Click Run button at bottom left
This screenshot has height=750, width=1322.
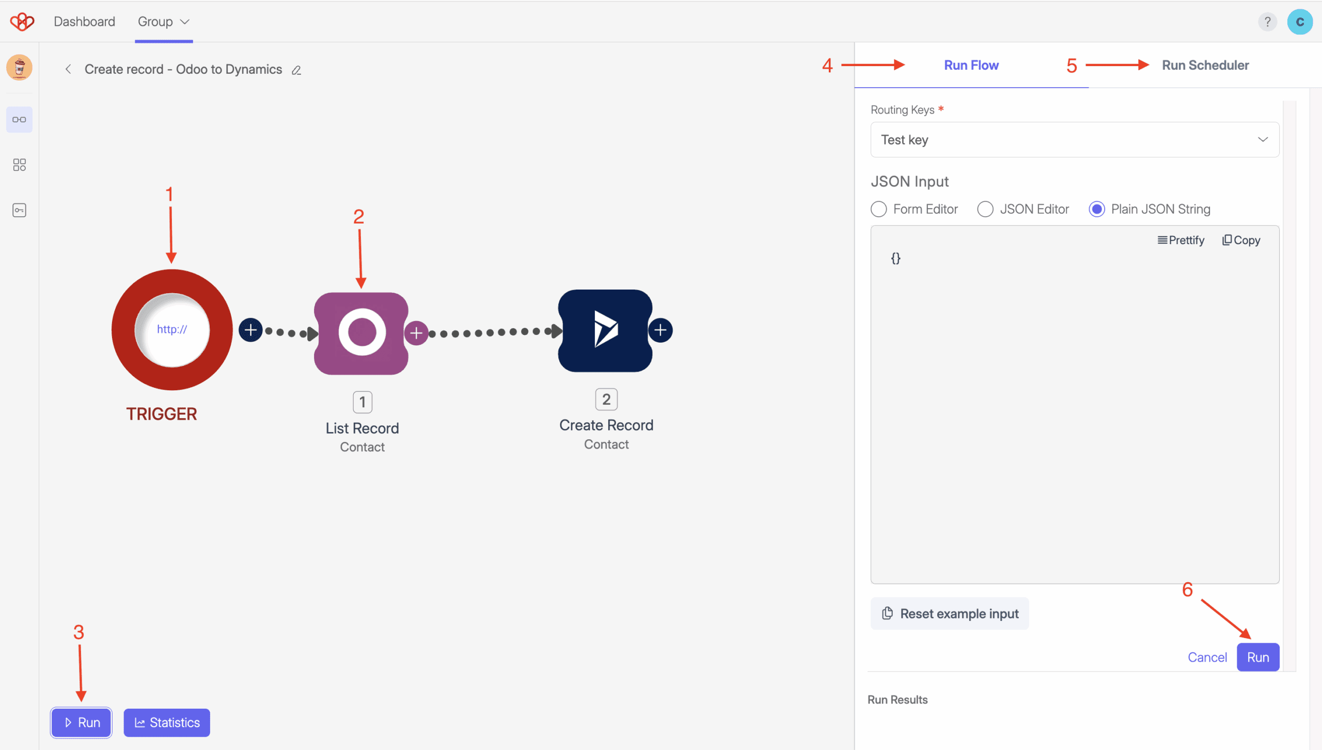coord(81,723)
